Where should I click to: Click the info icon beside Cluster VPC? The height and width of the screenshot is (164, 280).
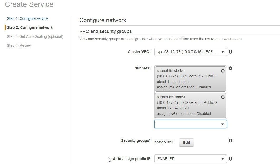click(x=230, y=52)
